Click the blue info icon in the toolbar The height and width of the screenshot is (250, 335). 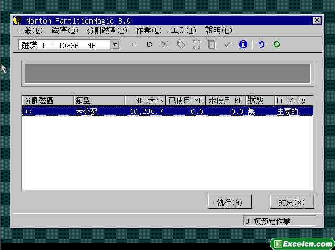pyautogui.click(x=243, y=45)
